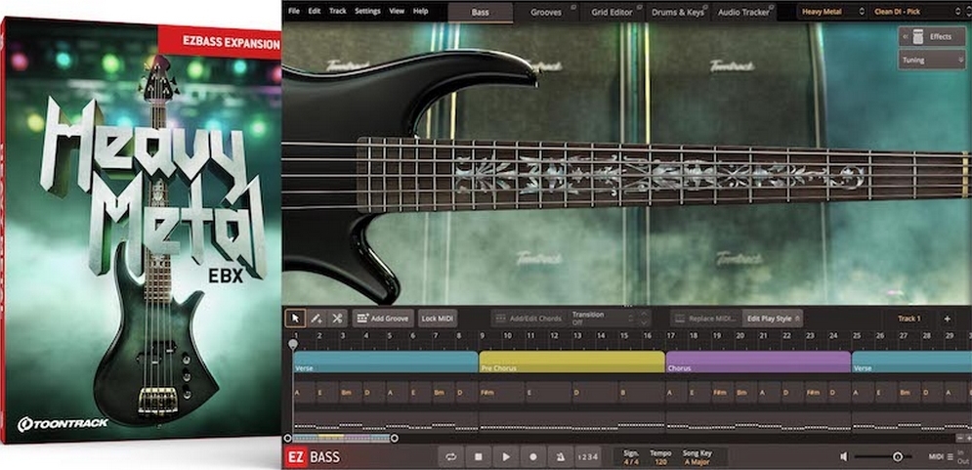Click the Heavy Metal EBX box art
This screenshot has width=972, height=470.
pos(142,230)
